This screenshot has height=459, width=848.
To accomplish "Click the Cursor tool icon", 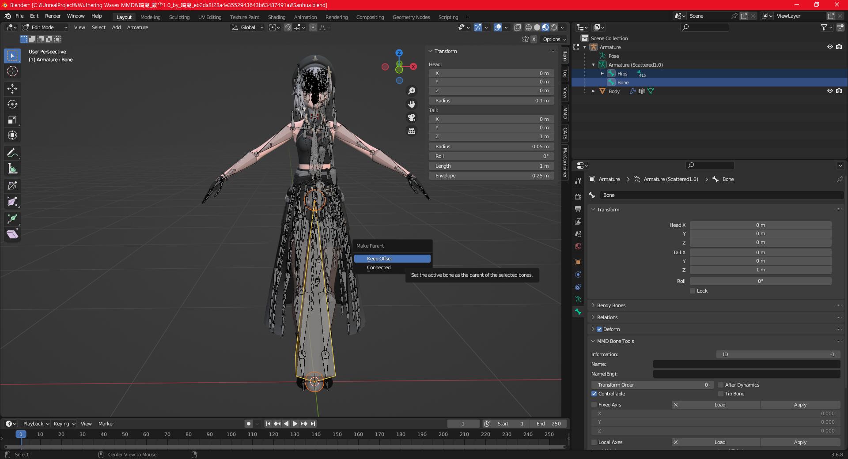I will (12, 71).
